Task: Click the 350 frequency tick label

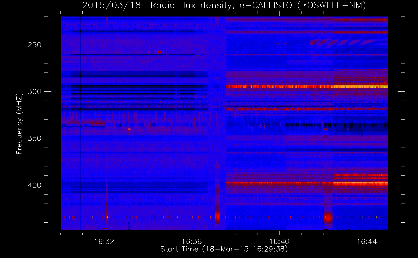Action: pos(34,138)
